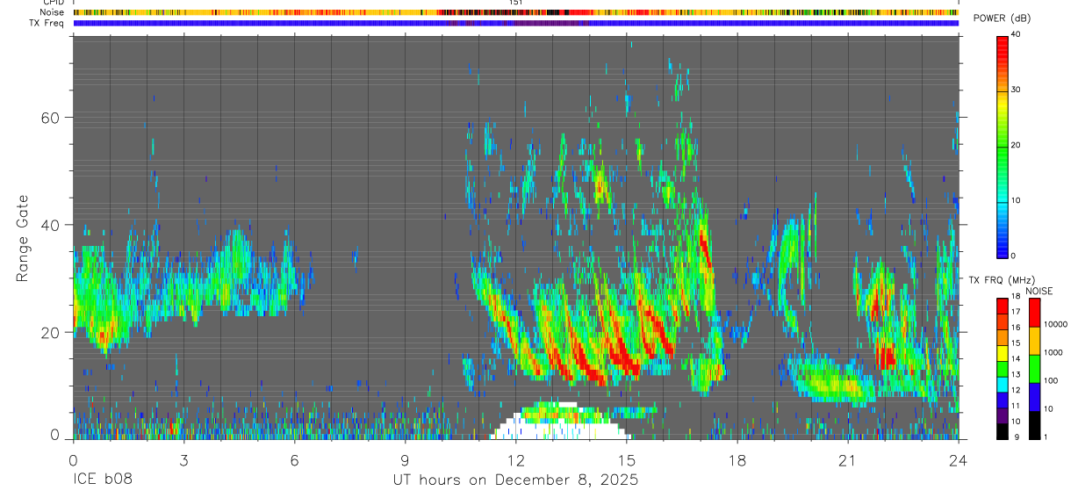
Task: Pick the red top segment of NOISE legend
Action: click(1033, 313)
